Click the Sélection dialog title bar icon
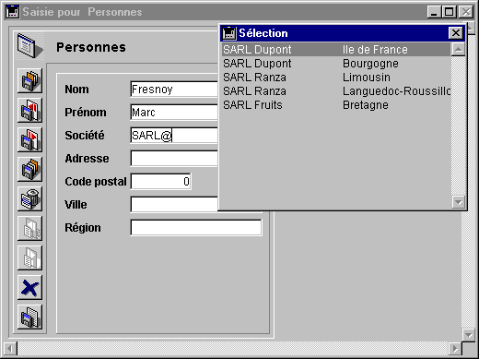 (229, 33)
